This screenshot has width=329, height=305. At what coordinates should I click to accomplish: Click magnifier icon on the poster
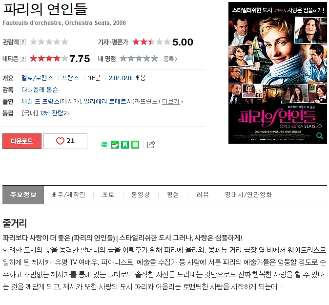click(319, 136)
